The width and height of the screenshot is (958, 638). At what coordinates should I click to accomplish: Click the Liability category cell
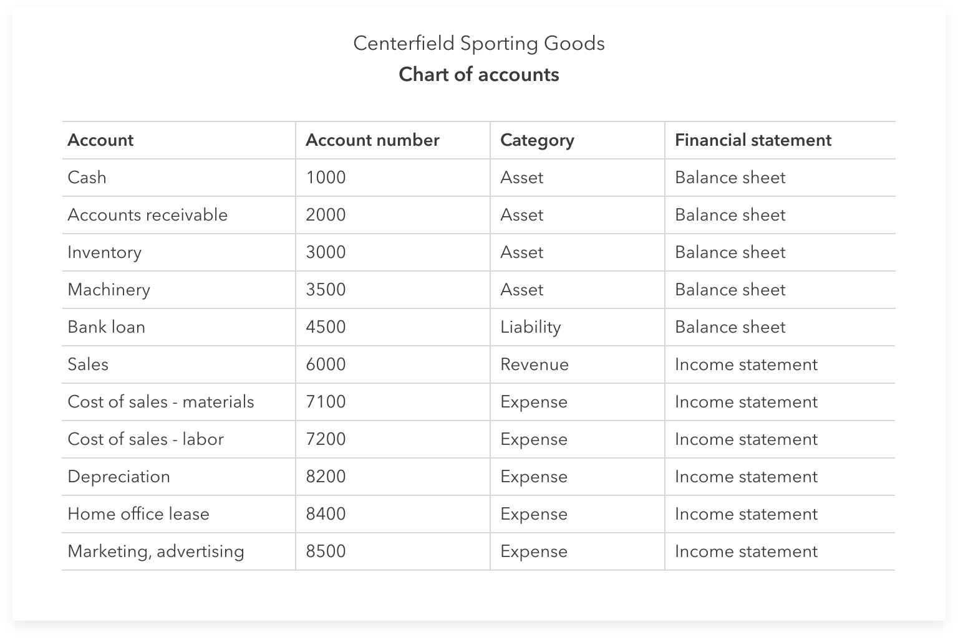[530, 327]
